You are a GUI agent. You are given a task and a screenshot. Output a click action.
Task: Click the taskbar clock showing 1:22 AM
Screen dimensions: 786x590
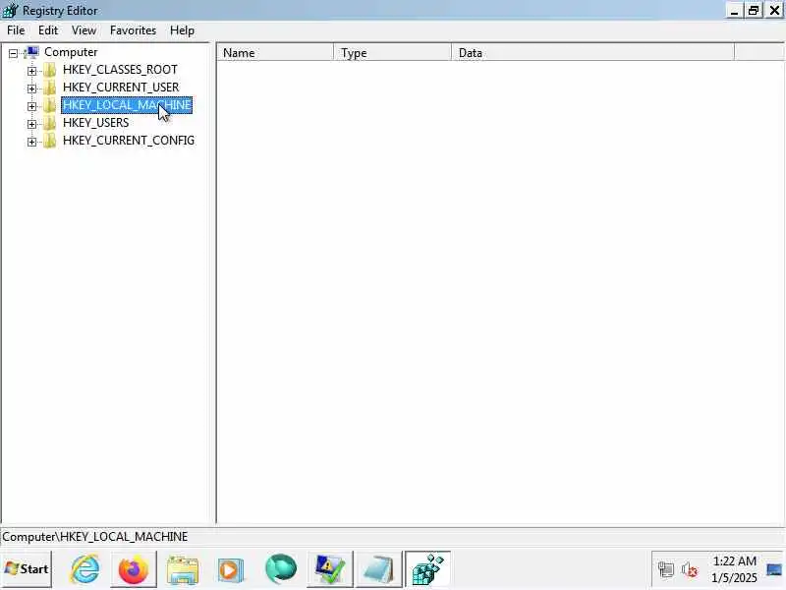click(734, 569)
